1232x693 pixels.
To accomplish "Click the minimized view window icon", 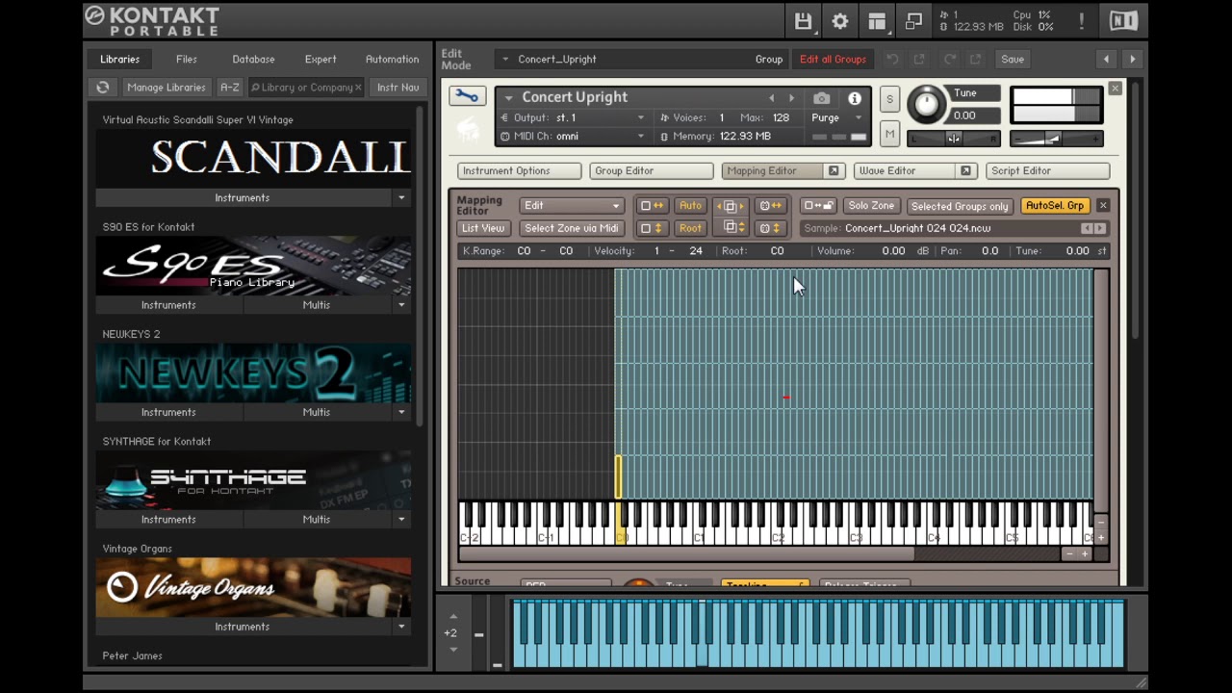I will [913, 21].
